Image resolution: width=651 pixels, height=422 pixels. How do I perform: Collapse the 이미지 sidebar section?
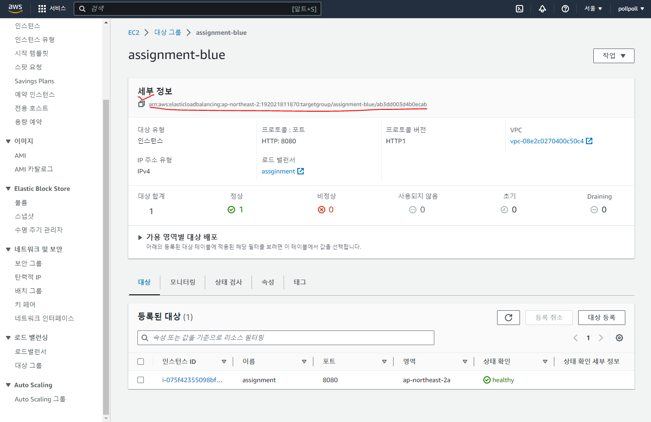(x=8, y=141)
